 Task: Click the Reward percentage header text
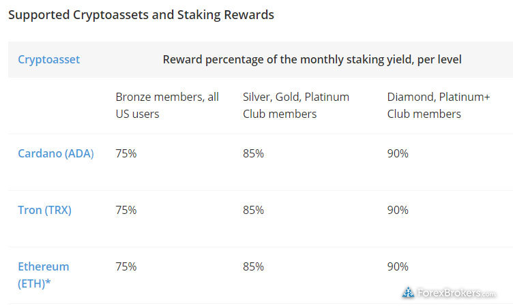(312, 59)
